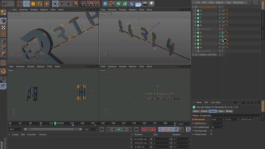Click the blue Cube primitive icon
The image size is (265, 149).
pos(105,4)
